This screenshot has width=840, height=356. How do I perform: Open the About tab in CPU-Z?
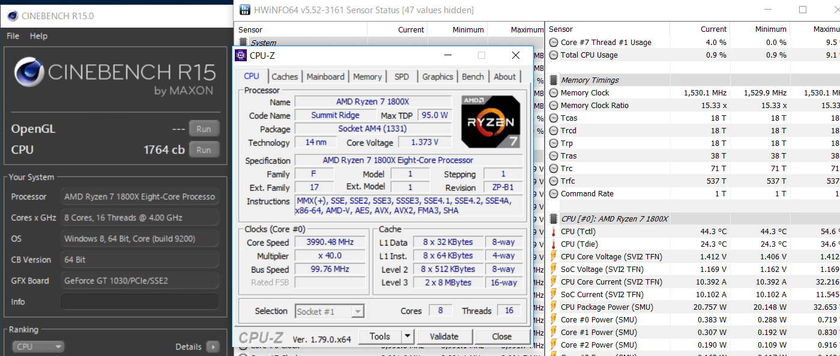click(504, 77)
